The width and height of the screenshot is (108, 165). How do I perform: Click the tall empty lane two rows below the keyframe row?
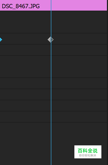pyautogui.click(x=53, y=67)
